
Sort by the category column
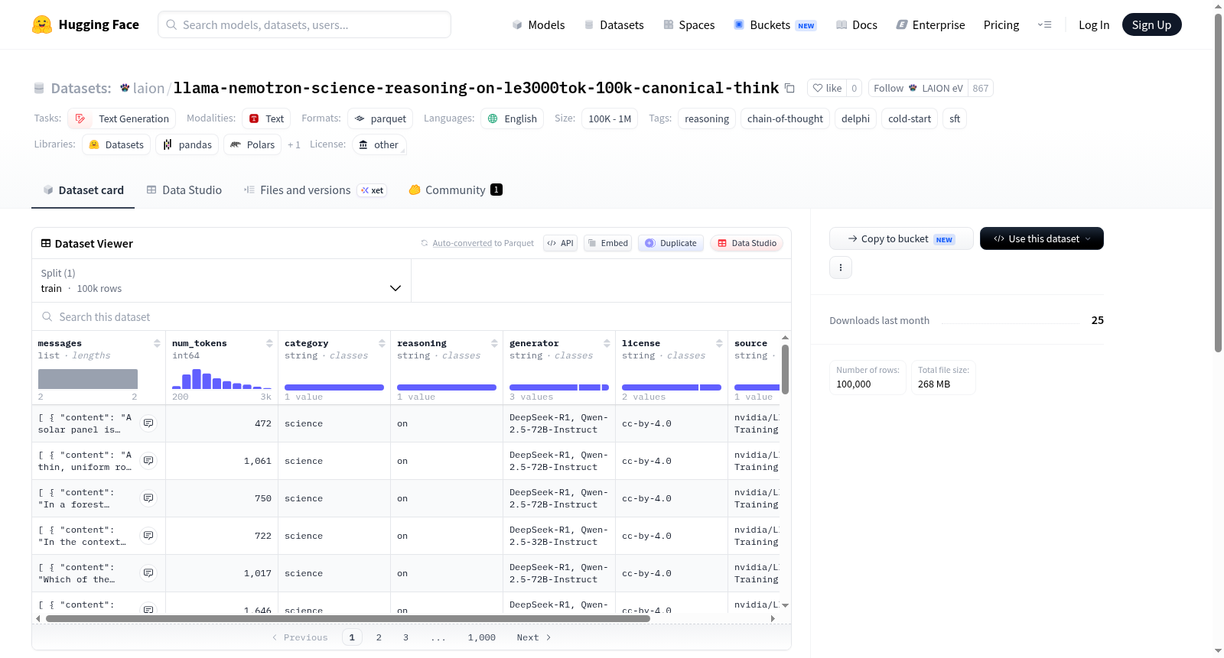(382, 343)
